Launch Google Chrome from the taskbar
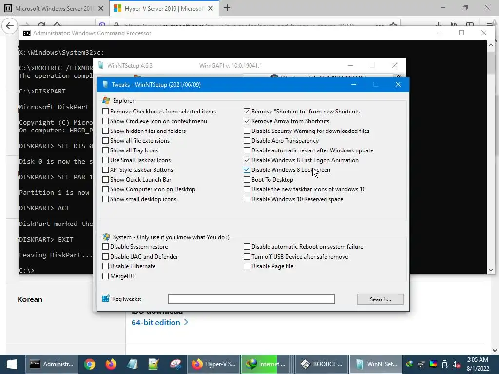The width and height of the screenshot is (499, 374). tap(90, 364)
